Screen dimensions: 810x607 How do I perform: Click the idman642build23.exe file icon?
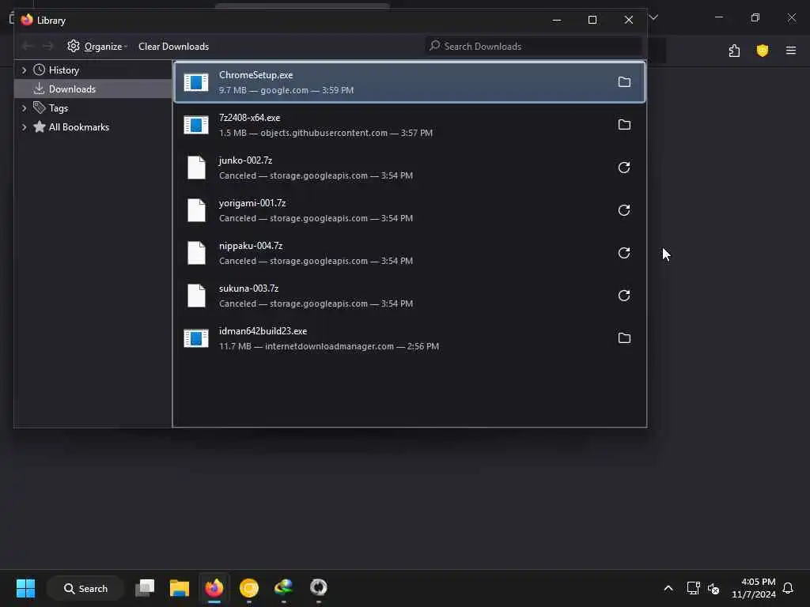pyautogui.click(x=196, y=338)
